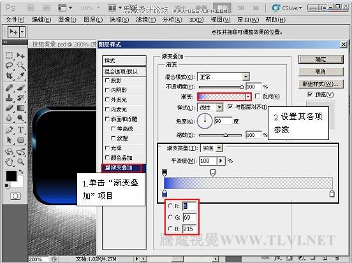Toggle the 预览 preview checkbox
352x263 pixels.
point(310,94)
